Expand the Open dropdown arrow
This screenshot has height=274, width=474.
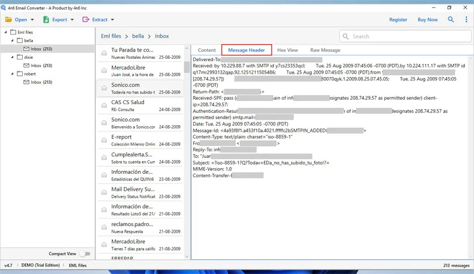point(32,20)
